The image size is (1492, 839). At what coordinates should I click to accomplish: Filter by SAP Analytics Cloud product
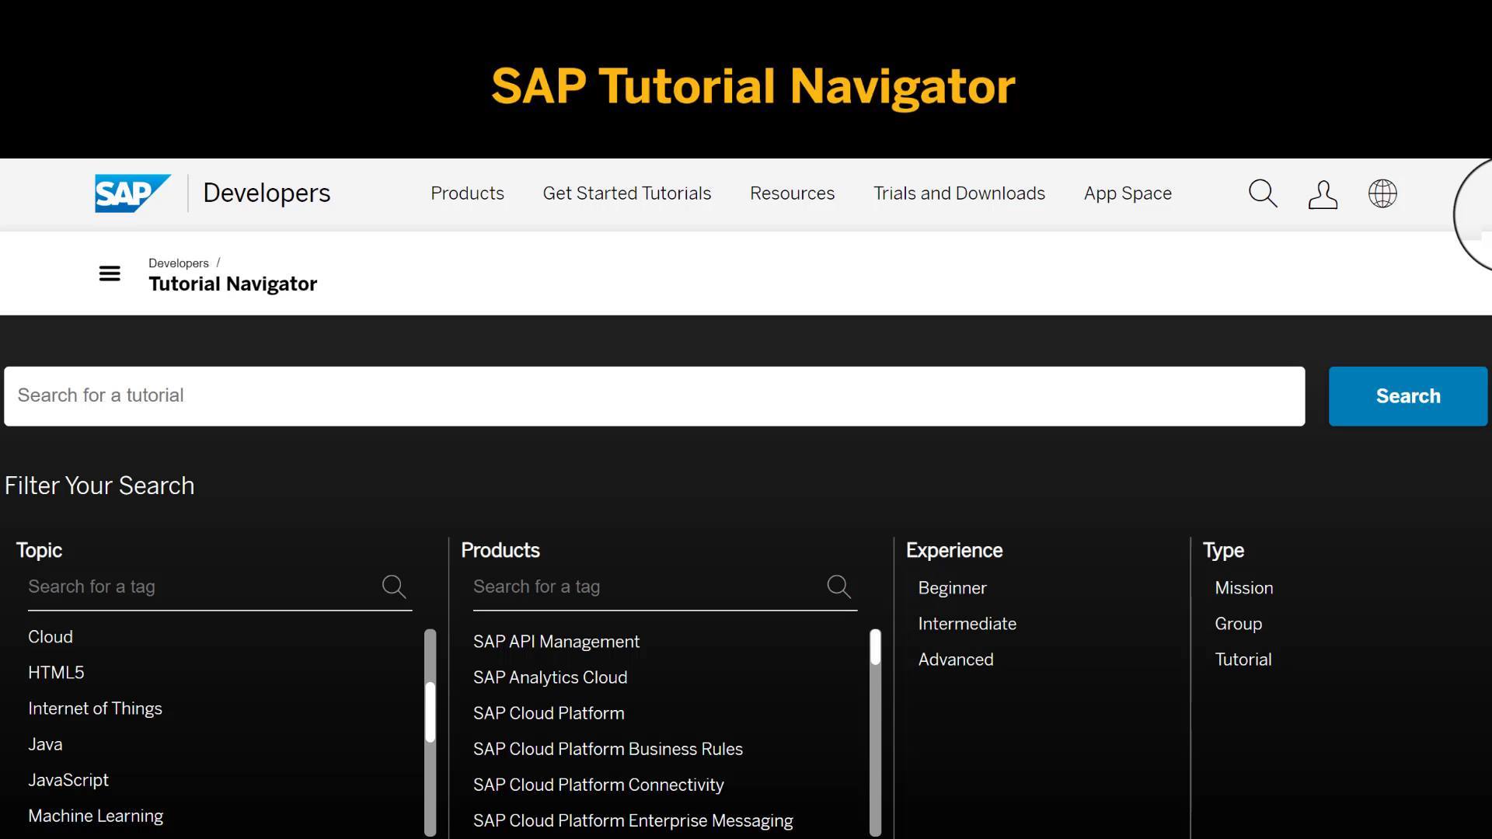(x=550, y=677)
